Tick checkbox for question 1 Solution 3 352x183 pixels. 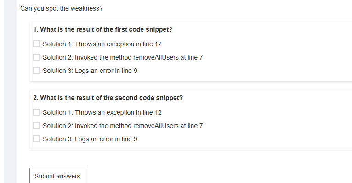pyautogui.click(x=36, y=70)
